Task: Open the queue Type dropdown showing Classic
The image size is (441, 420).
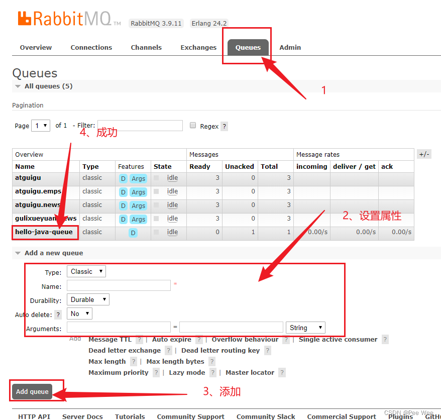Action: pyautogui.click(x=86, y=271)
